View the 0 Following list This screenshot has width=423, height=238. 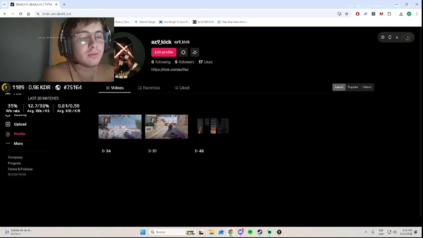[x=161, y=62]
